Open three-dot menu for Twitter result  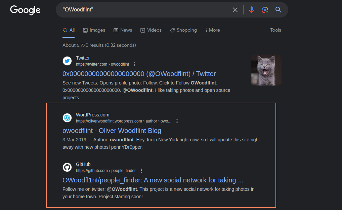[135, 64]
